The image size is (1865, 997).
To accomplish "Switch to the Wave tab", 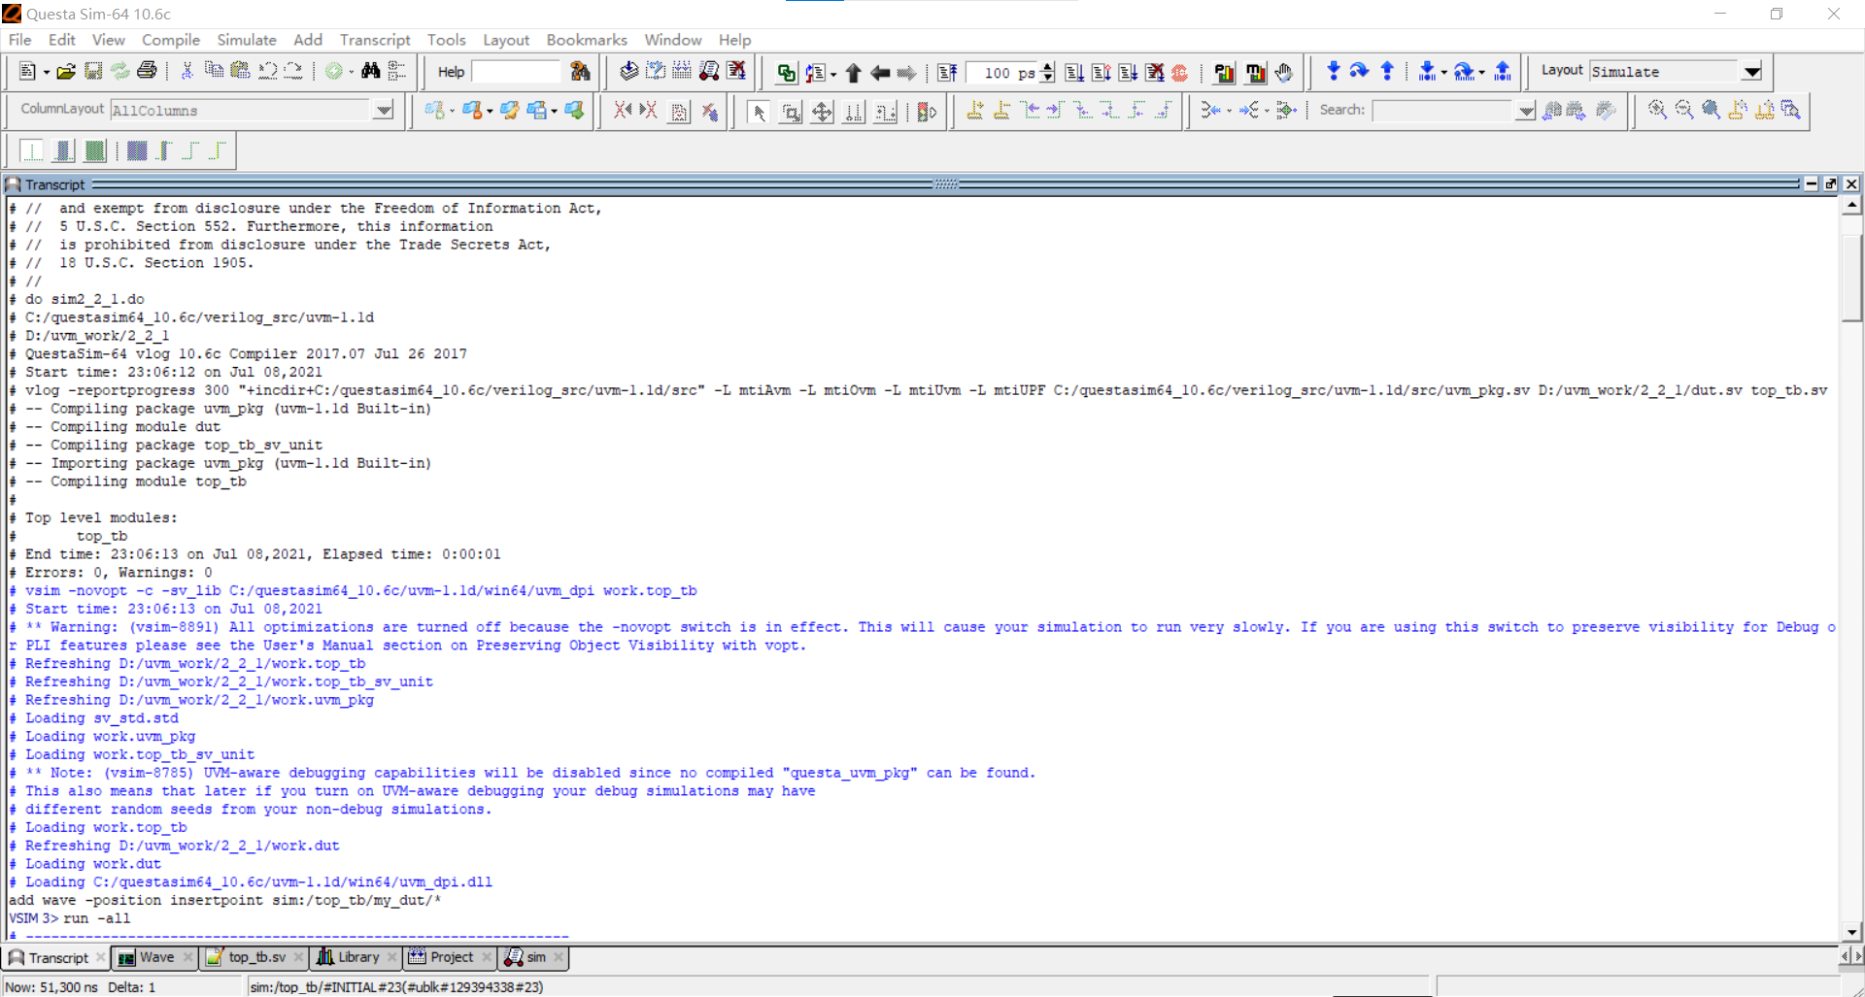I will coord(153,958).
